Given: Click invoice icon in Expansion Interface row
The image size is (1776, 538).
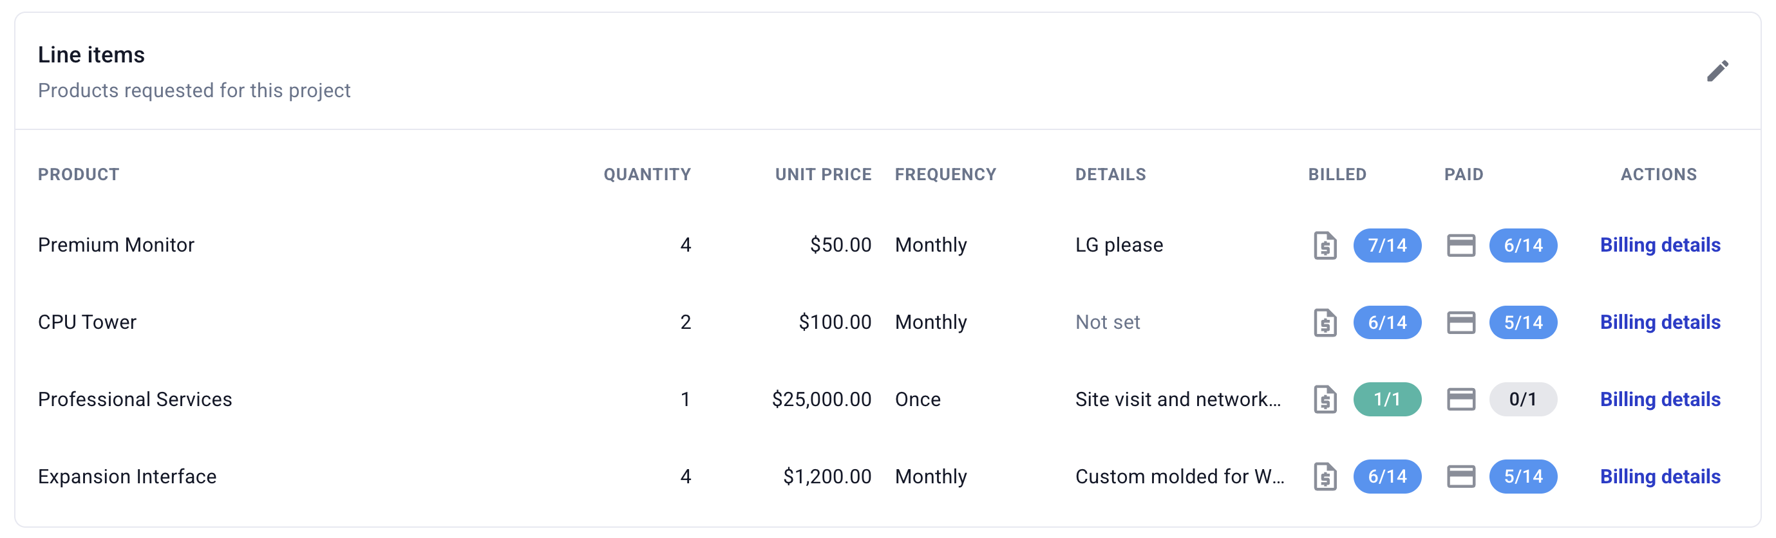Looking at the screenshot, I should click(1325, 477).
